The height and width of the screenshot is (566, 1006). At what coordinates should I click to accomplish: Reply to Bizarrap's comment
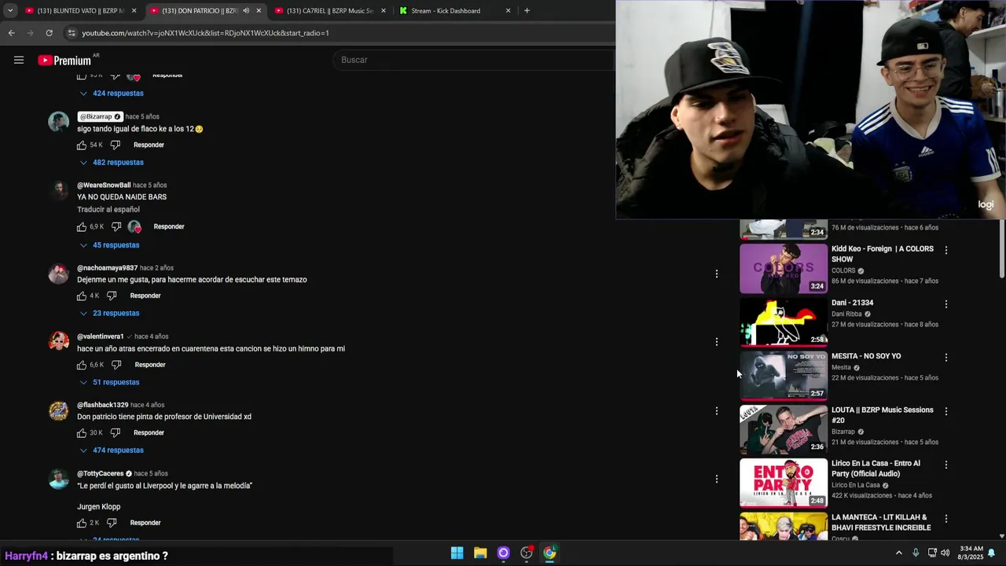click(x=149, y=145)
